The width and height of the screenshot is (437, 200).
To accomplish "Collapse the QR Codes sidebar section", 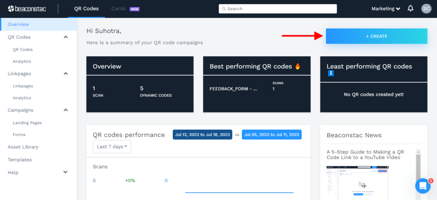I will pos(66,37).
